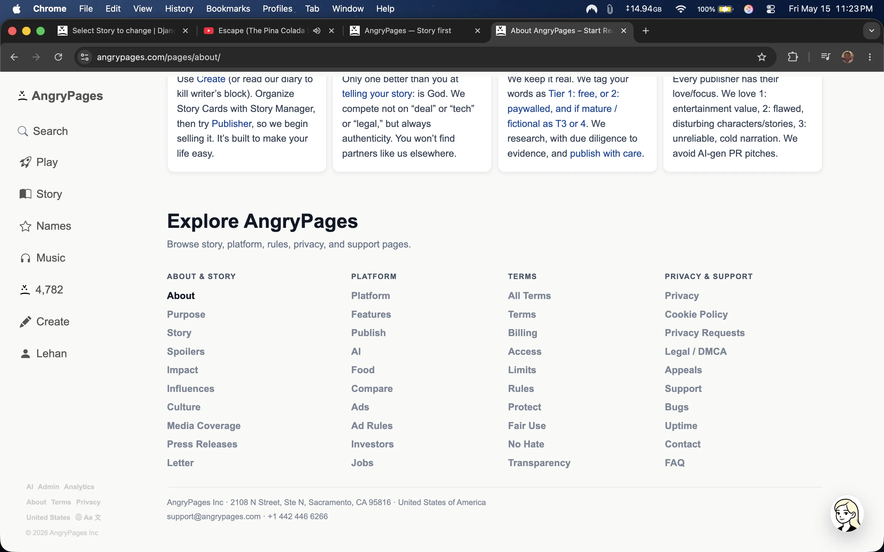Open language and text size selector
The width and height of the screenshot is (884, 552).
(x=88, y=517)
